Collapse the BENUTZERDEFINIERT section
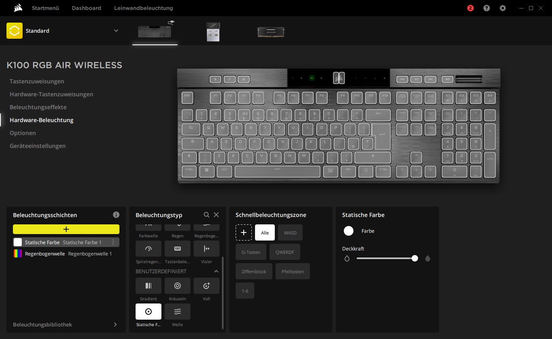Screen dimensions: 552x339 click(216, 271)
